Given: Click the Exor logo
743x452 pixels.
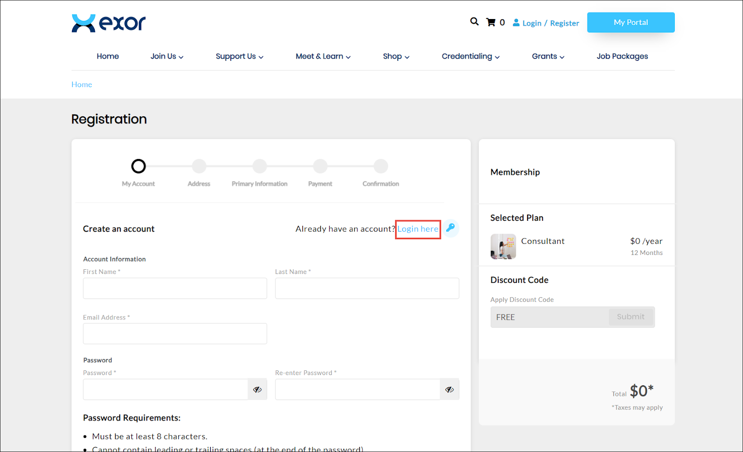Looking at the screenshot, I should [109, 23].
